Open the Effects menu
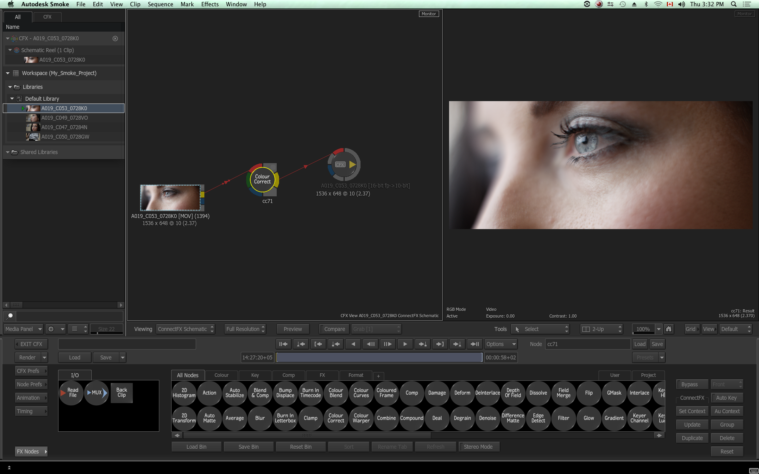Image resolution: width=759 pixels, height=474 pixels. click(210, 4)
